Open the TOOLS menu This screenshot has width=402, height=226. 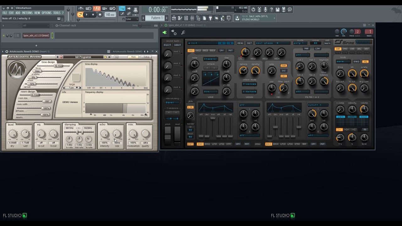pyautogui.click(x=57, y=13)
